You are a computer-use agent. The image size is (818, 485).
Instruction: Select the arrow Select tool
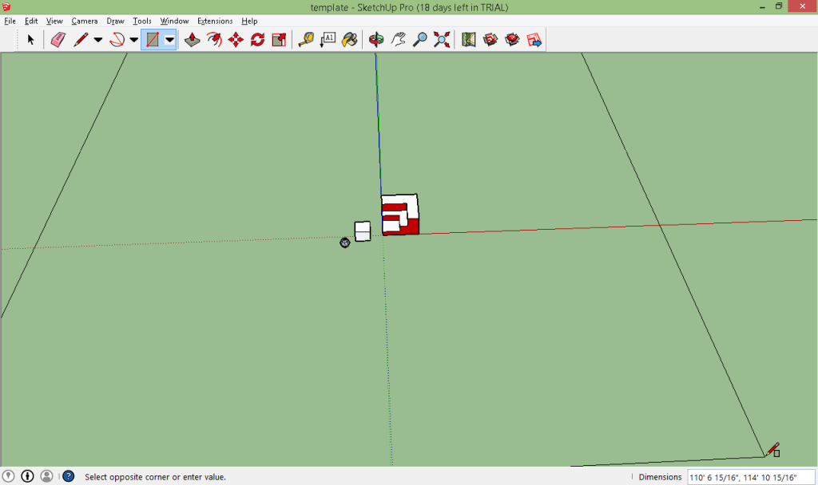(x=31, y=40)
